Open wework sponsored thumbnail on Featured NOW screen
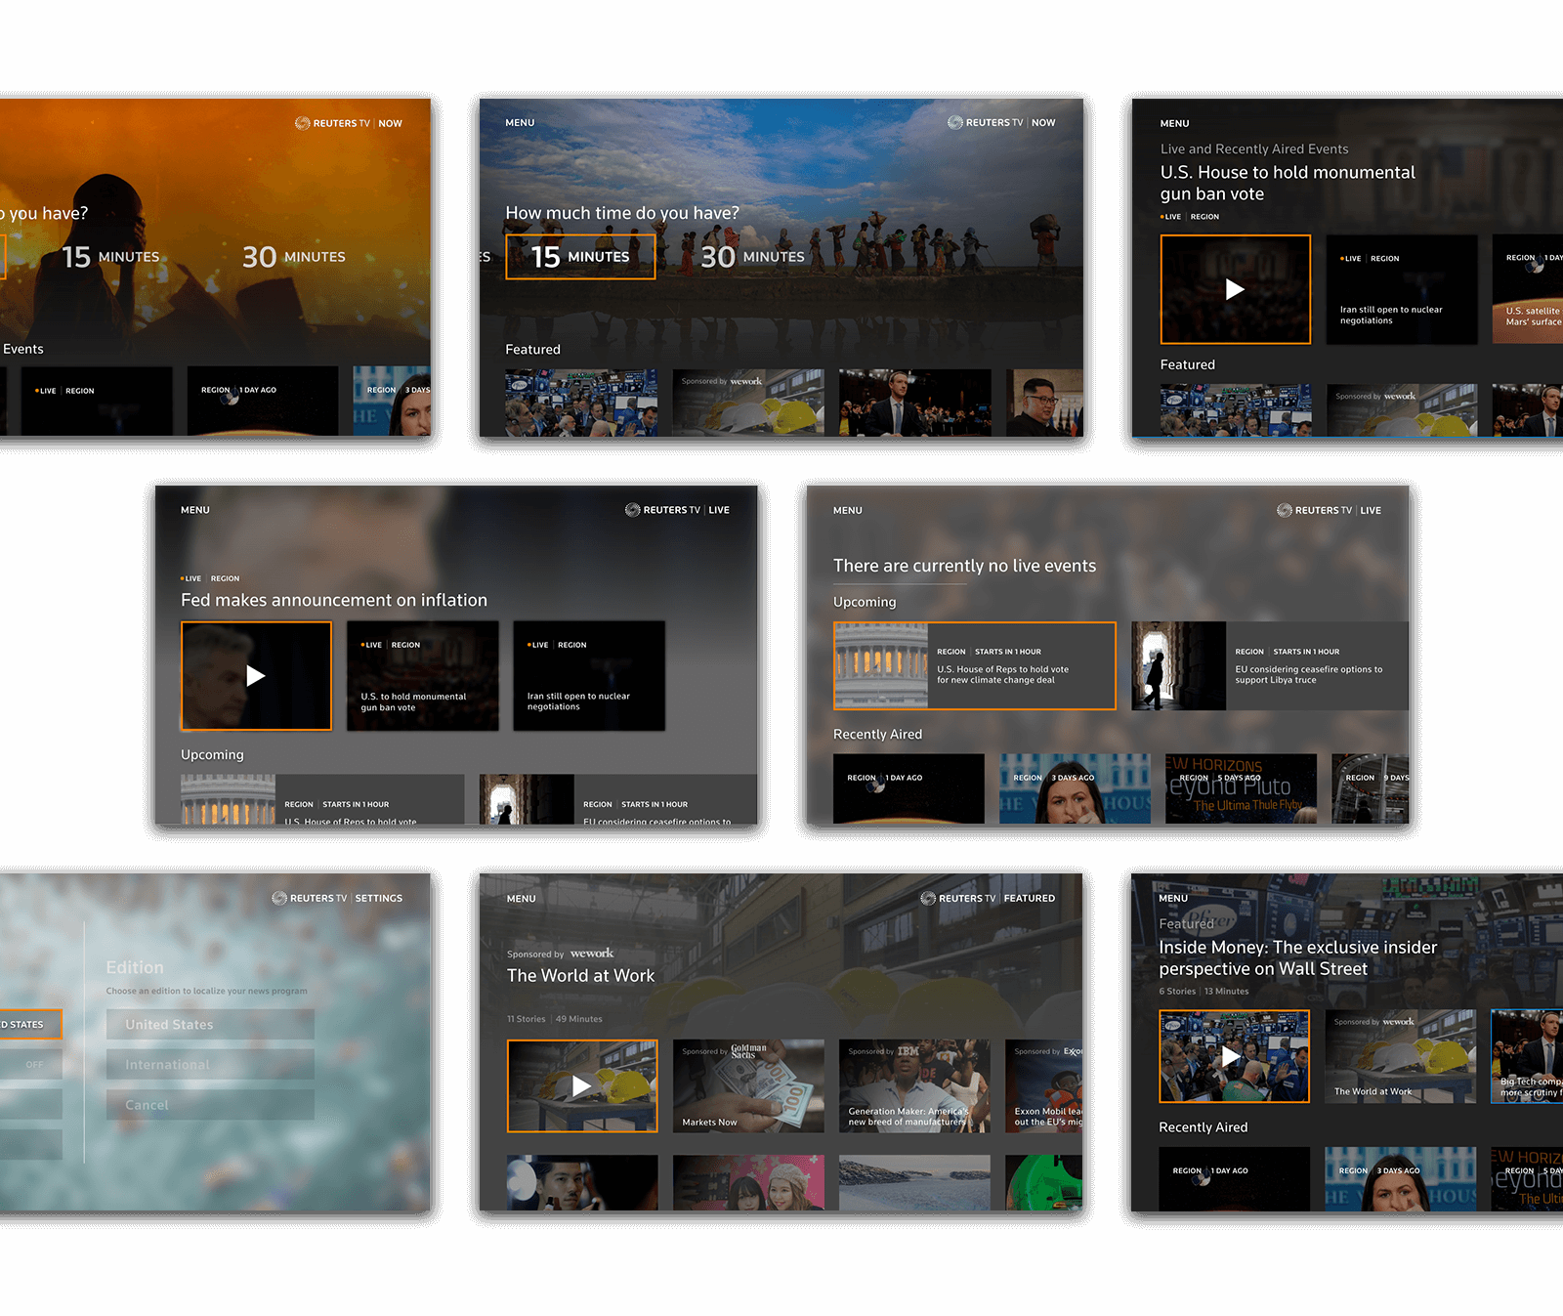This screenshot has height=1316, width=1563. point(748,403)
